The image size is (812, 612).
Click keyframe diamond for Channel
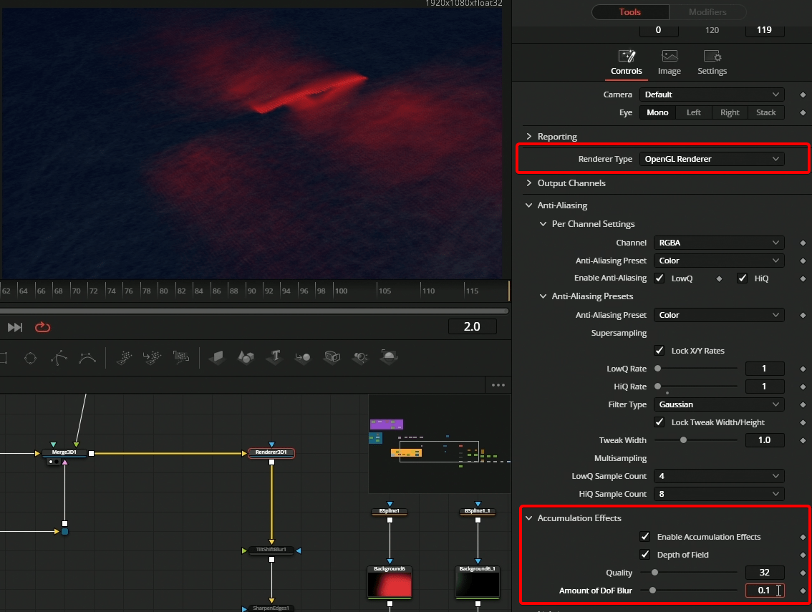[x=803, y=243]
